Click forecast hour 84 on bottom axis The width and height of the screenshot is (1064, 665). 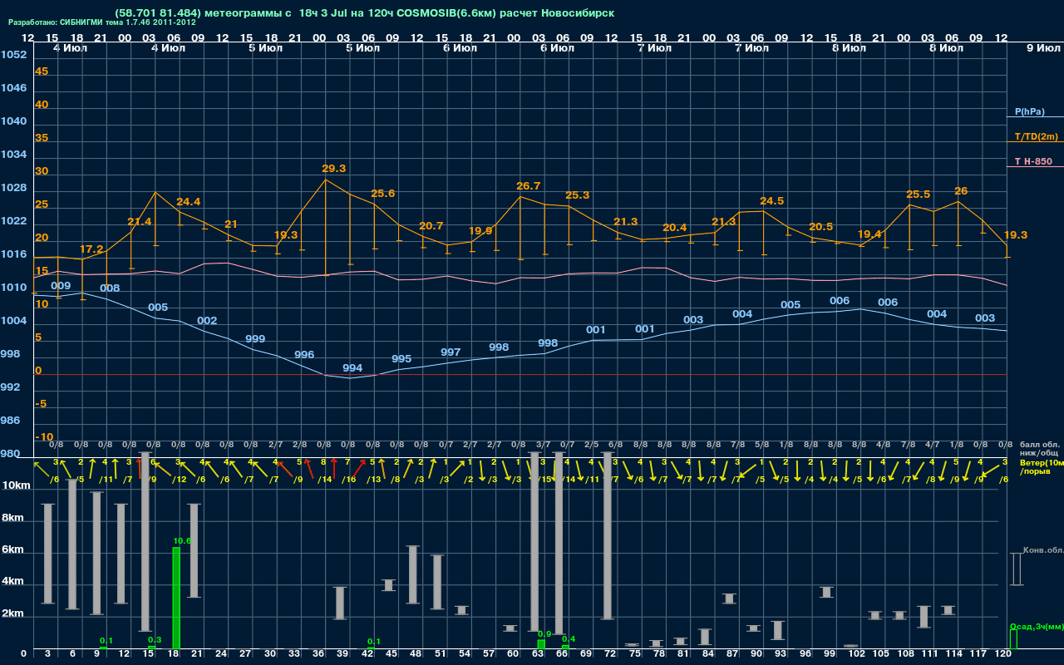pyautogui.click(x=708, y=654)
